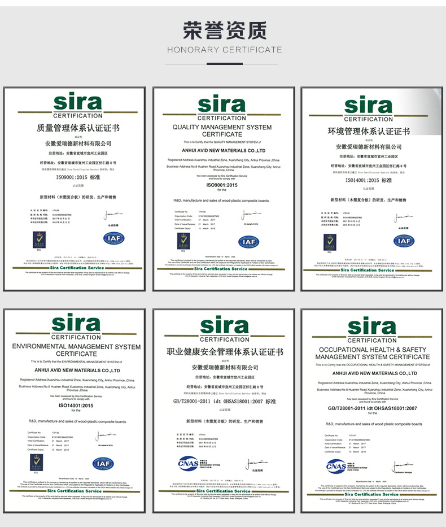Screen dimensions: 446x527
Task: Click GB/T28001-2011 idt OHSAS18001:2007 标准 text
Action: click(x=224, y=401)
